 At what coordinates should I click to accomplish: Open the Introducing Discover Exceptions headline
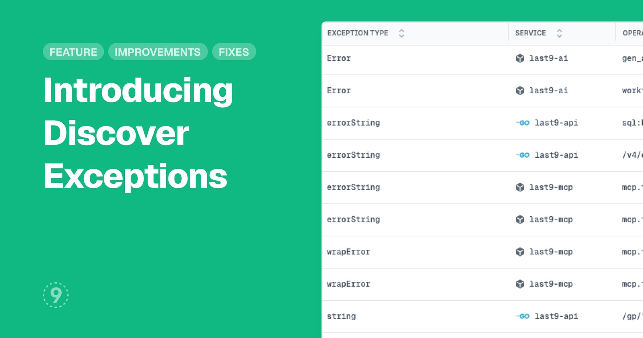pyautogui.click(x=138, y=133)
